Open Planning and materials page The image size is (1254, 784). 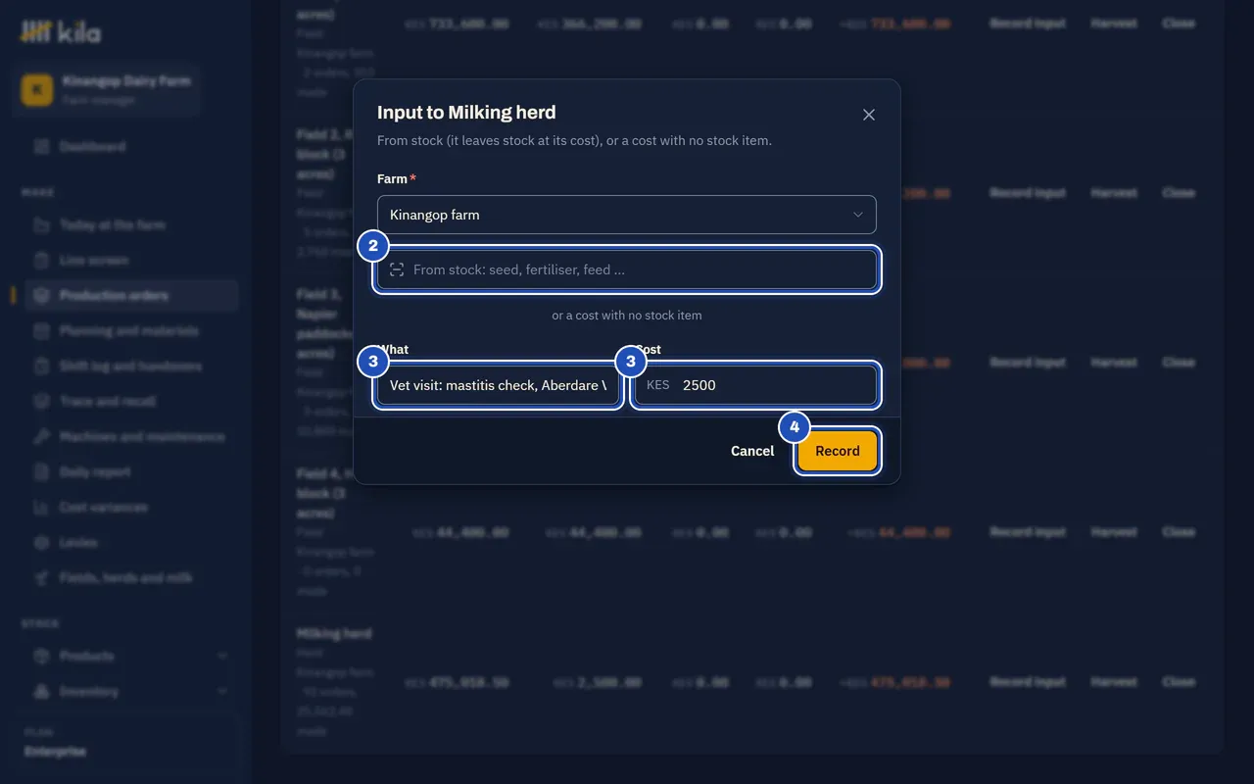tap(129, 331)
